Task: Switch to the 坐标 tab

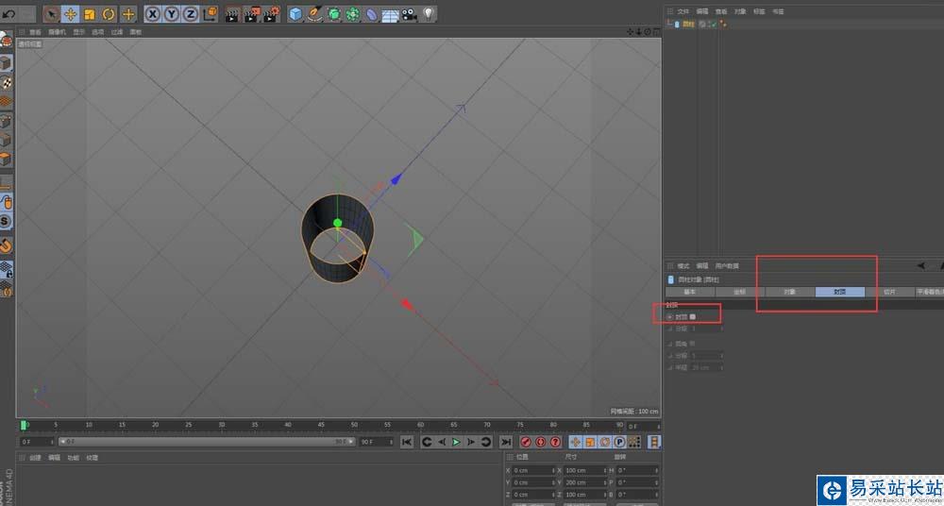Action: click(x=740, y=292)
